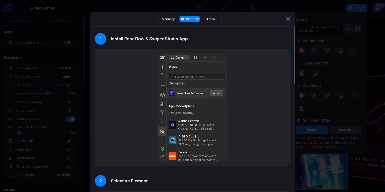This screenshot has width=385, height=192.
Task: Open the Loop mode disabled dropdown
Action: pos(66,175)
